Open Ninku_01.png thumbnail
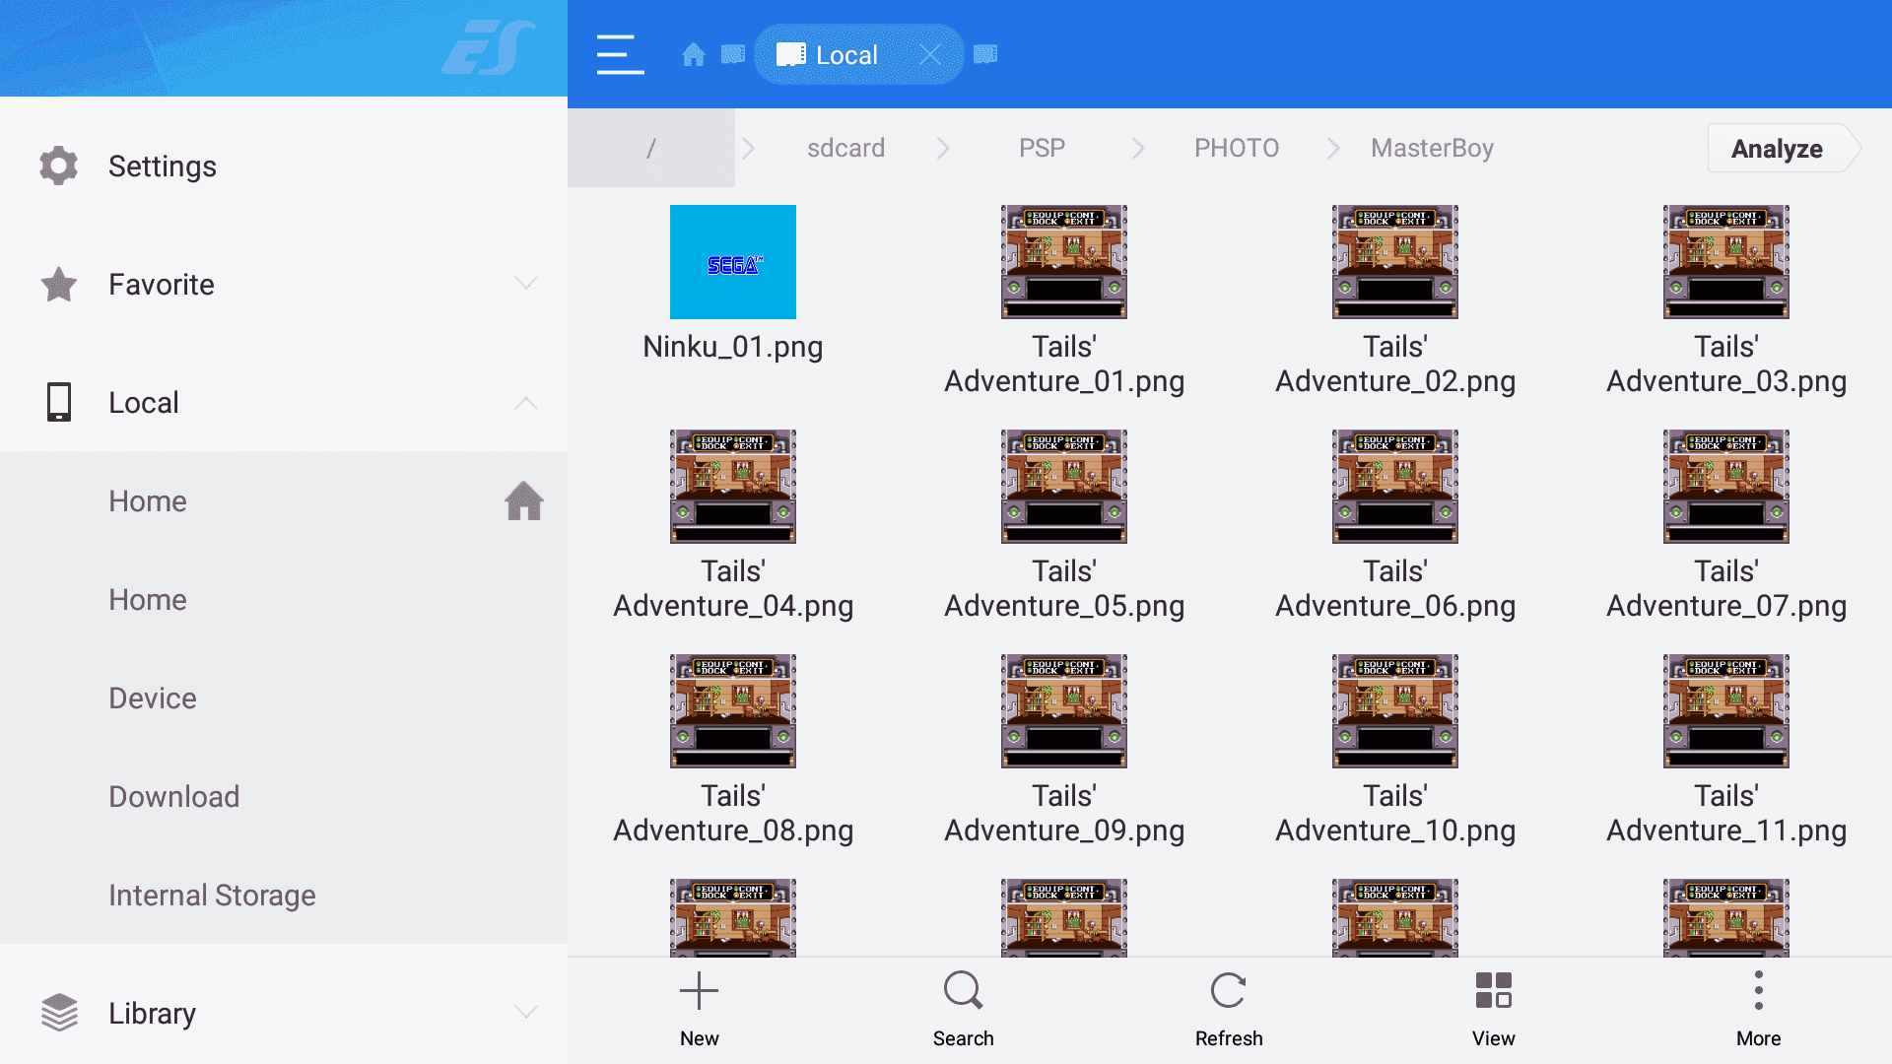 pyautogui.click(x=733, y=262)
